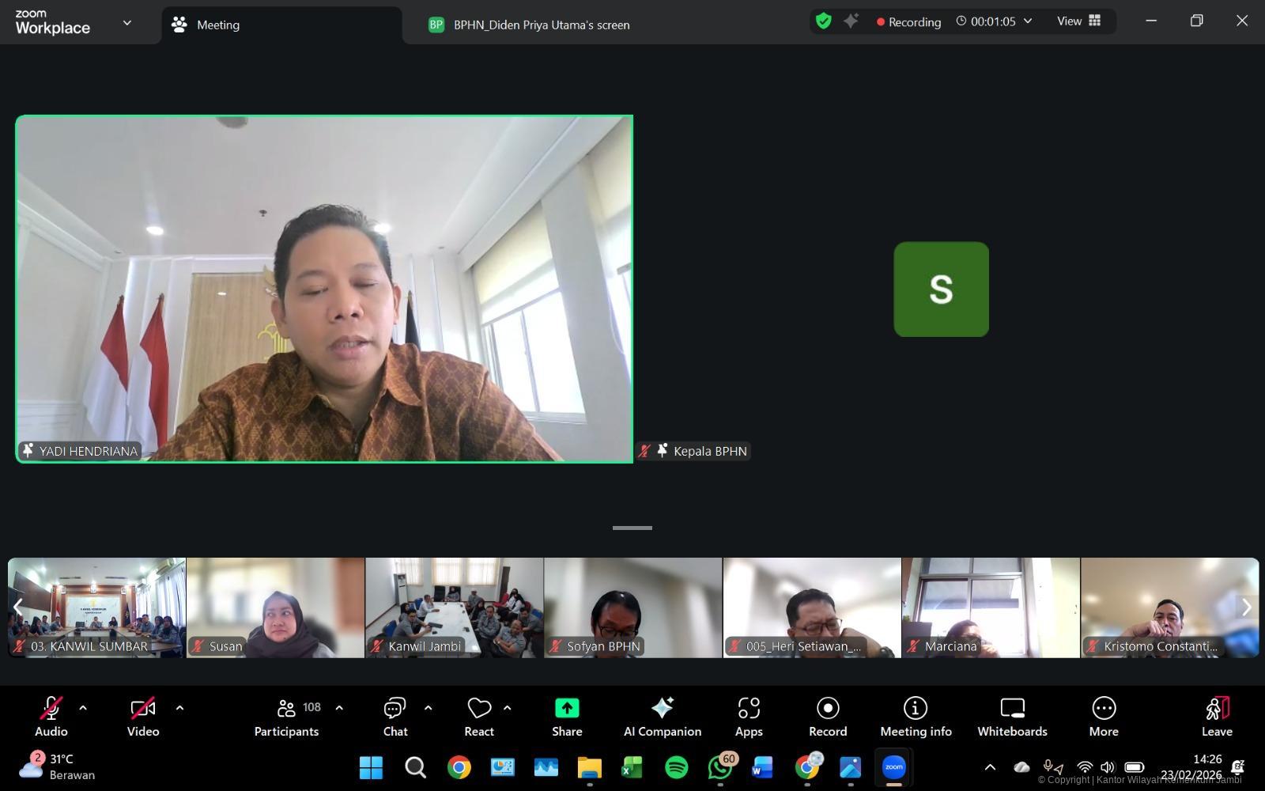This screenshot has height=791, width=1265.
Task: Open the system volume slider
Action: [x=1108, y=766]
